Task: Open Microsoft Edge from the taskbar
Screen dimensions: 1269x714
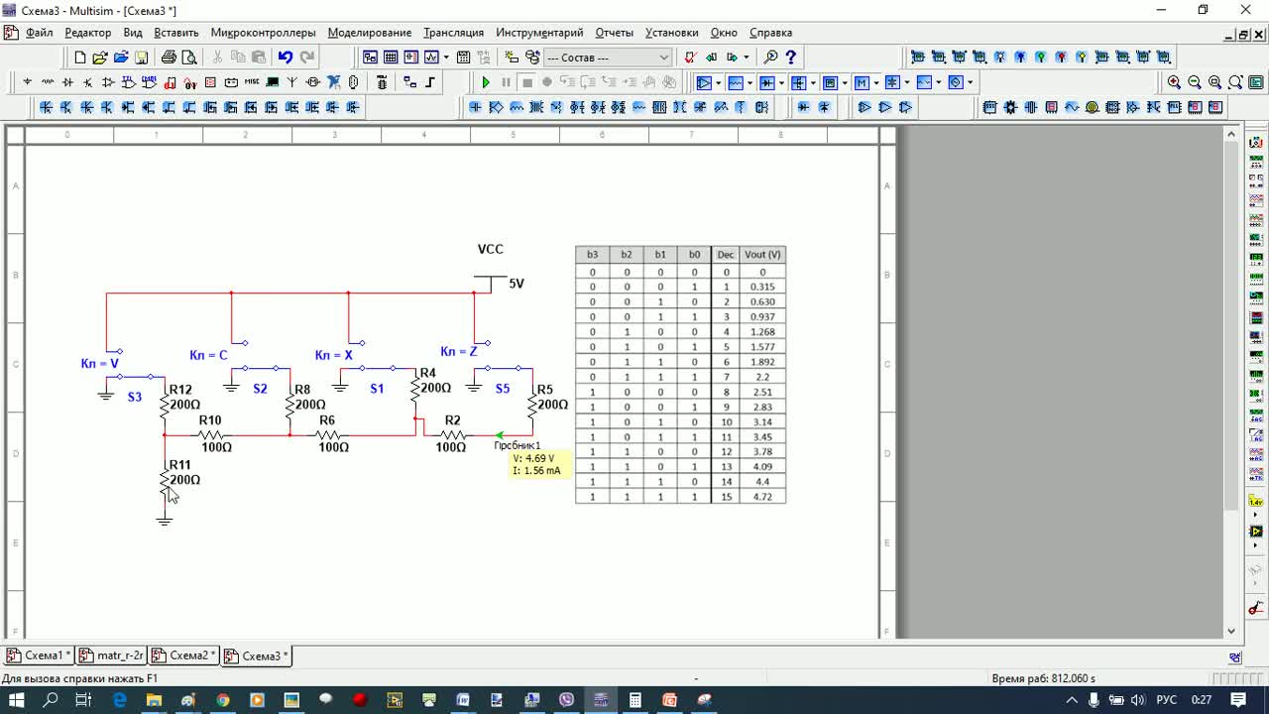Action: [x=120, y=700]
